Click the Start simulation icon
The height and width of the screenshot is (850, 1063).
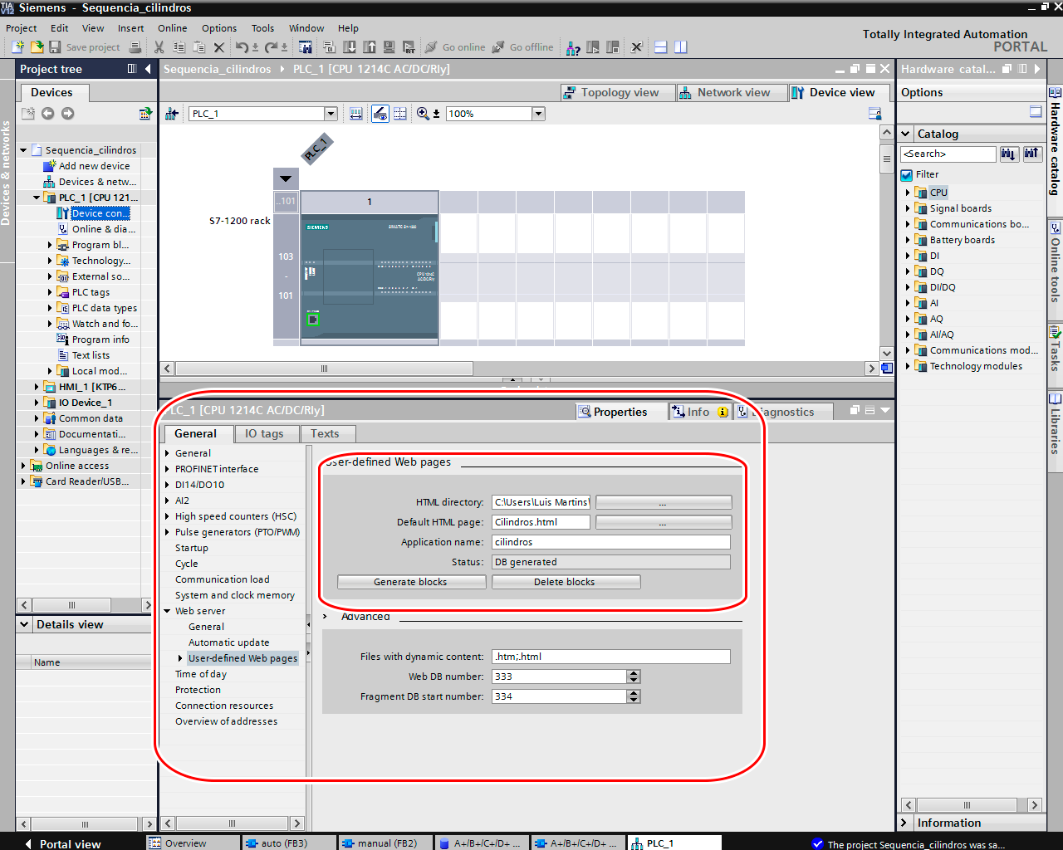click(389, 47)
